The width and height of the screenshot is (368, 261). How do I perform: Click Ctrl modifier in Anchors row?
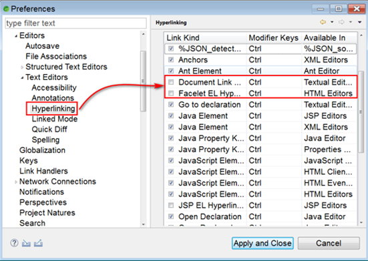tap(255, 59)
